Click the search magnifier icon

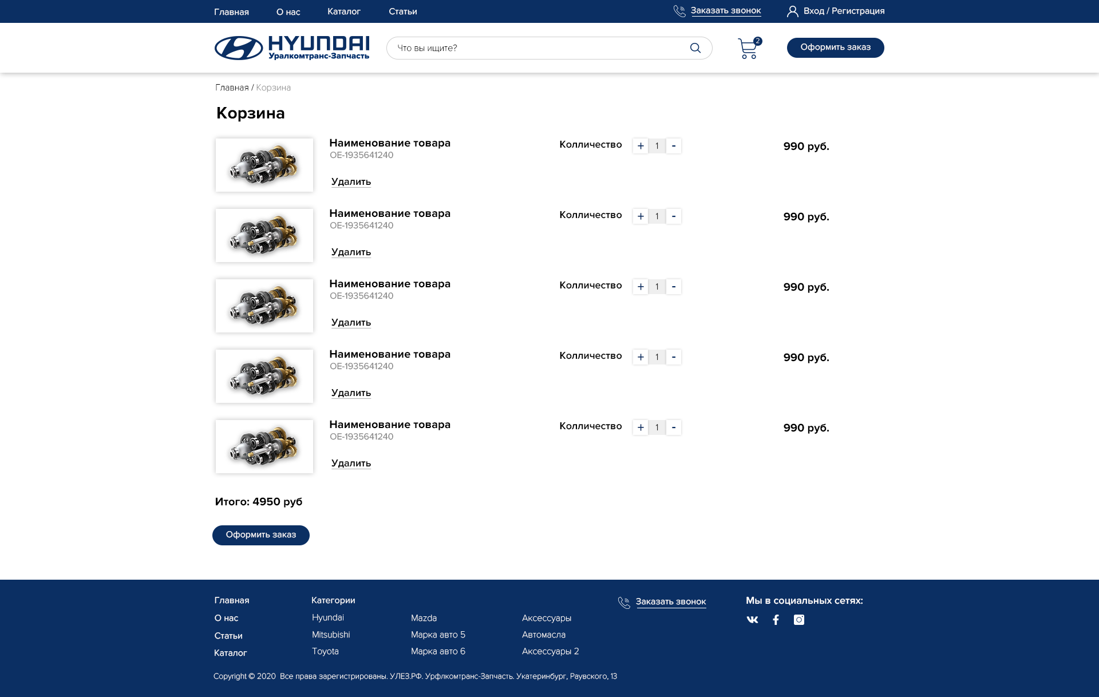click(x=695, y=48)
